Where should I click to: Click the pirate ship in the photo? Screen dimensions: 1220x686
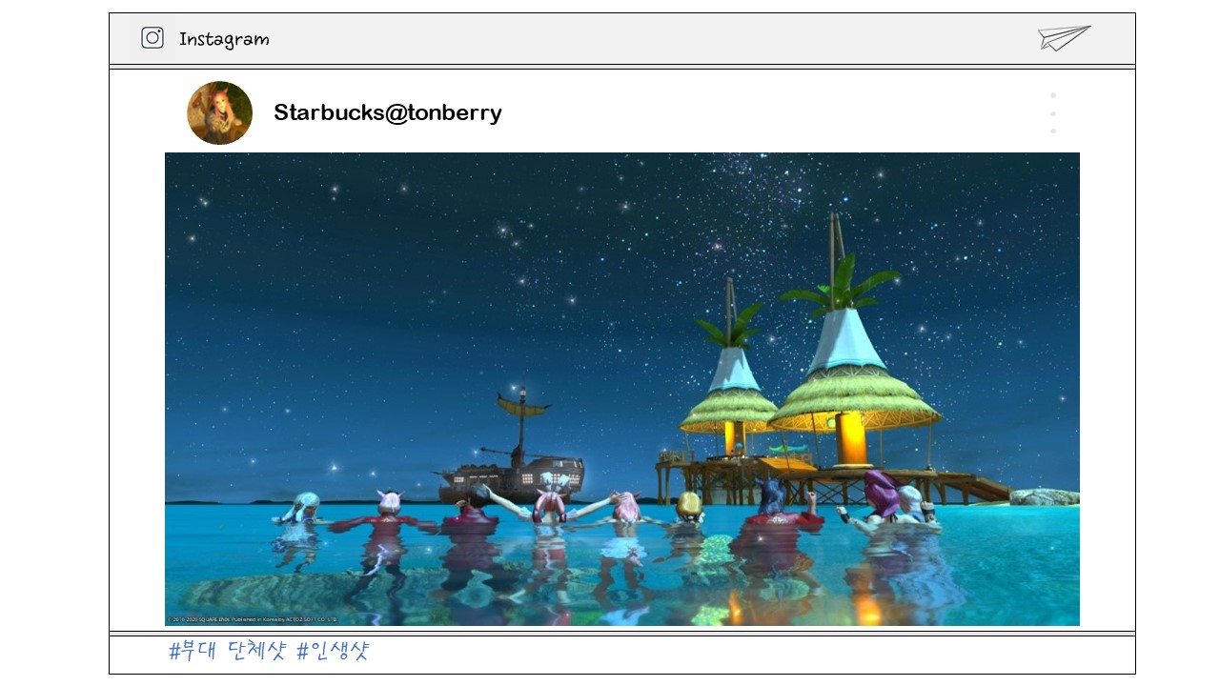513,472
